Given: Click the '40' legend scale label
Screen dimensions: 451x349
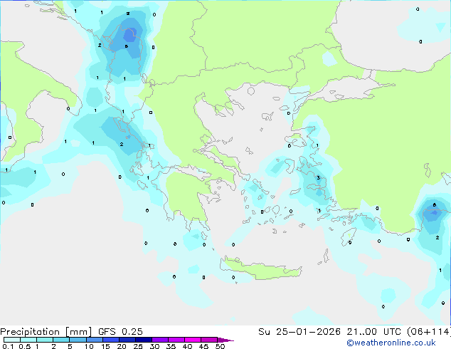Looking at the screenshot, I should point(187,346).
